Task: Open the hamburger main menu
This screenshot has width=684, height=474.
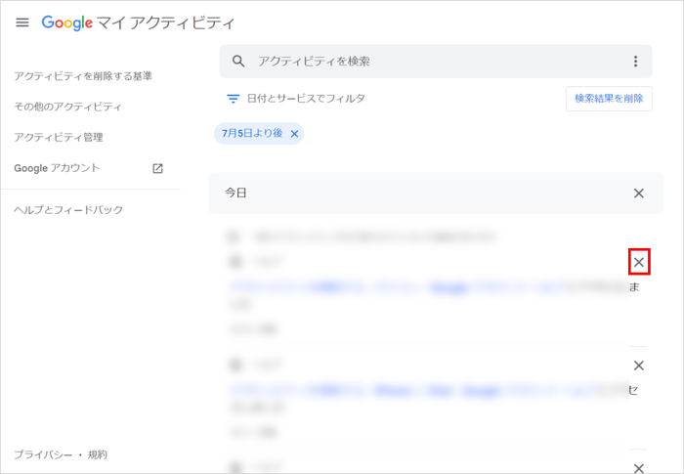Action: coord(22,22)
